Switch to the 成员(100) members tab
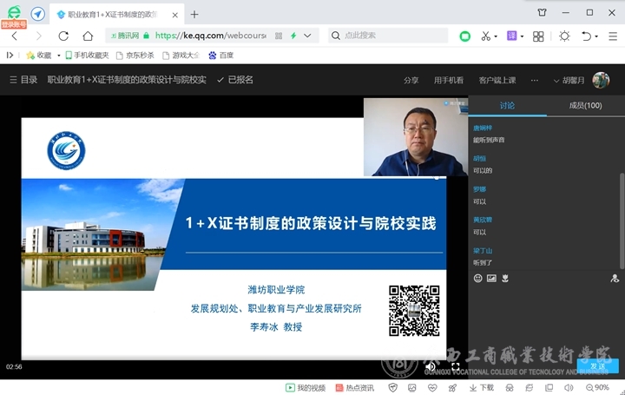 (x=585, y=105)
